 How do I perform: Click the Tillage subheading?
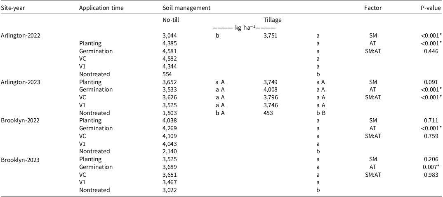click(x=273, y=19)
